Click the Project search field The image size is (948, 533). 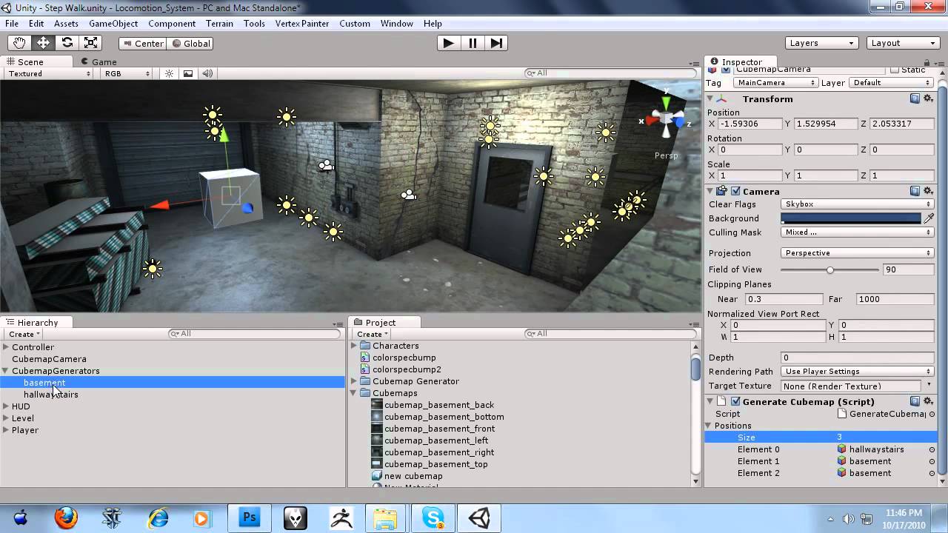click(610, 334)
